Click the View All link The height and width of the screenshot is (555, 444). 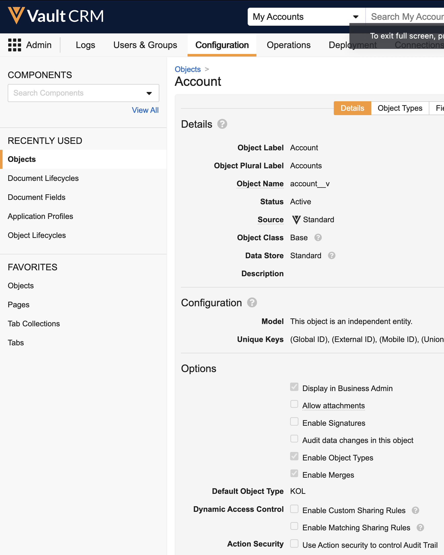(x=145, y=110)
